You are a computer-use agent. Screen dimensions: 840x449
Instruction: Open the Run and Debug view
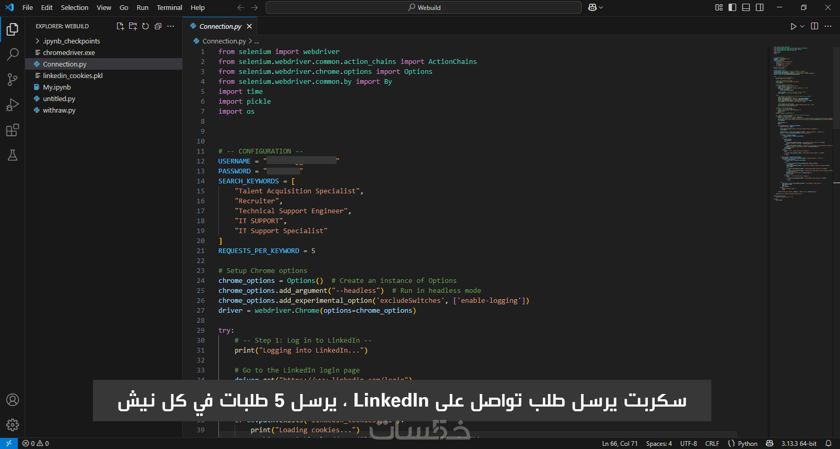13,105
